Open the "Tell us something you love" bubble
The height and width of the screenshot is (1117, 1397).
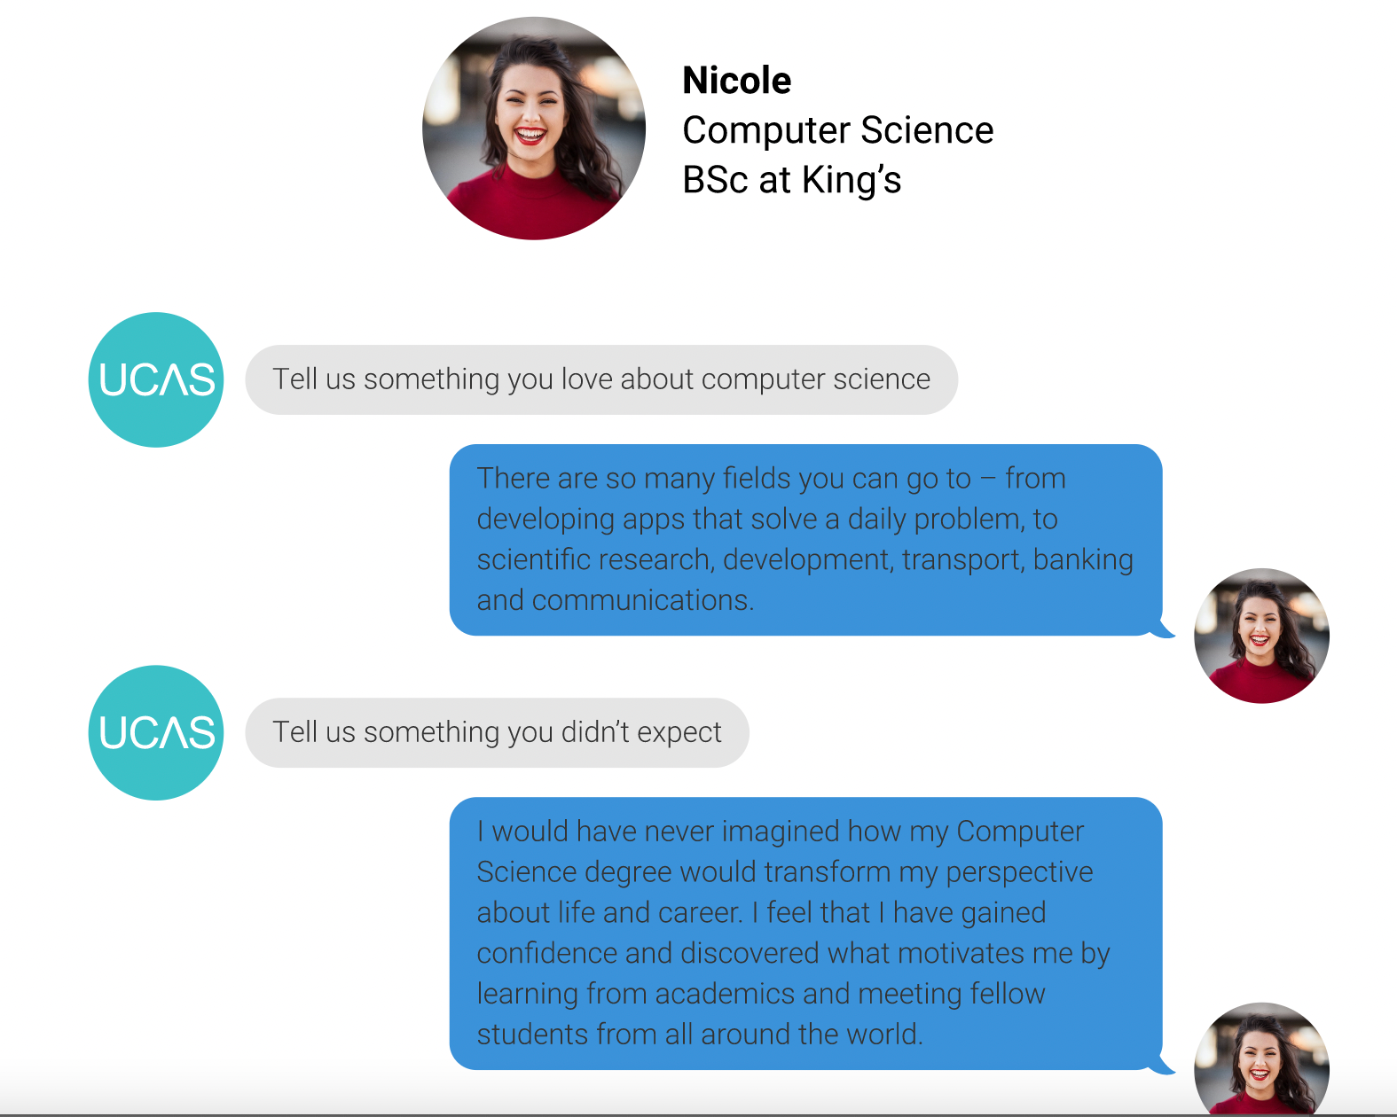tap(600, 379)
